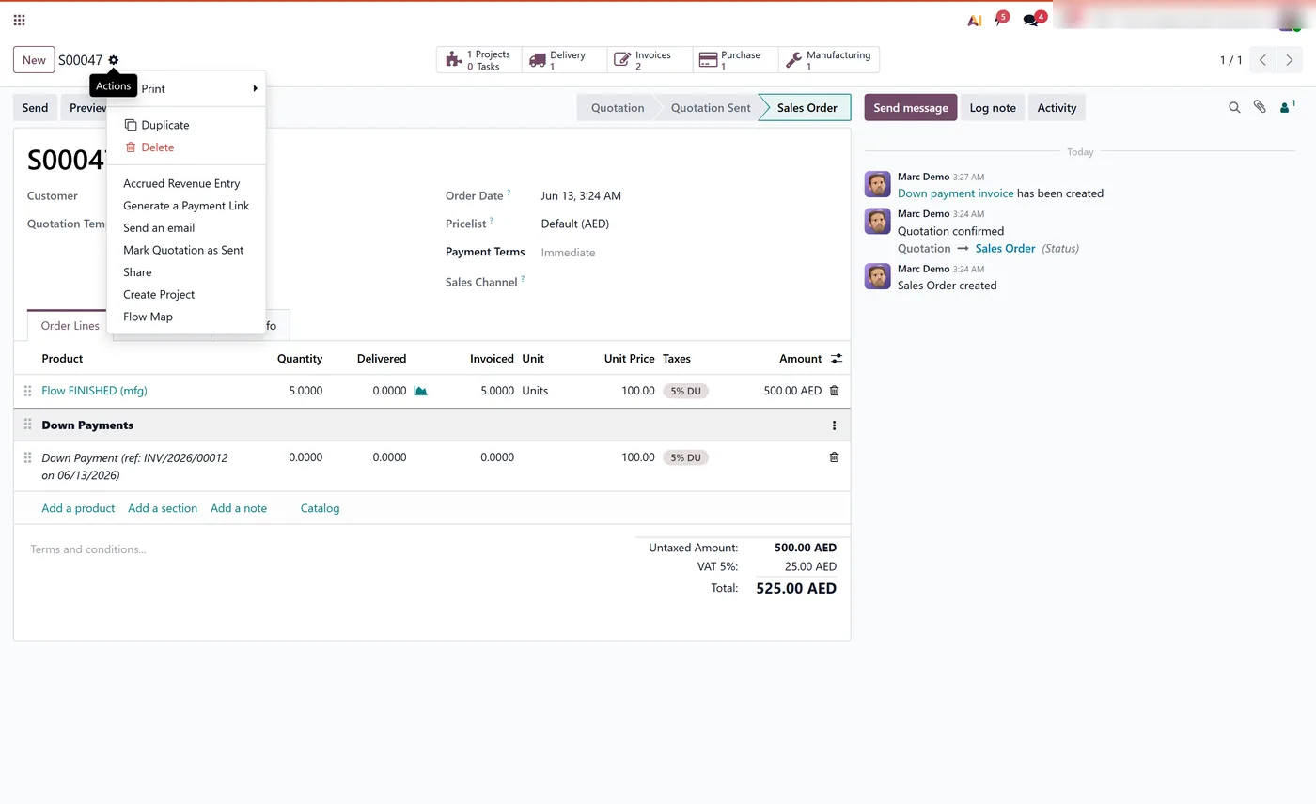Search chatter messages with magnifier icon
Screen dimensions: 1316x804
point(1234,107)
